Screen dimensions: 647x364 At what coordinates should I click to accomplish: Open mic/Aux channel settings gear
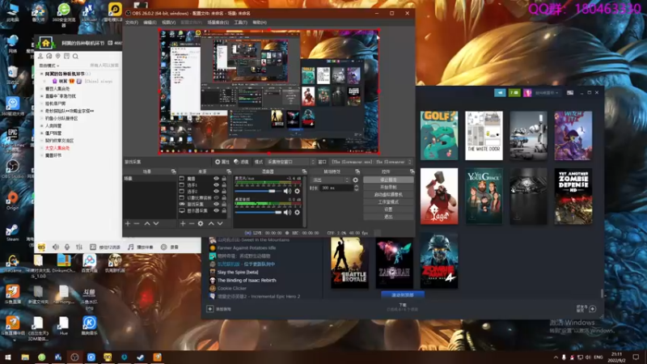pos(297,191)
